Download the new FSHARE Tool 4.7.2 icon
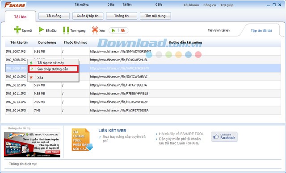The image size is (286, 173). 82,140
